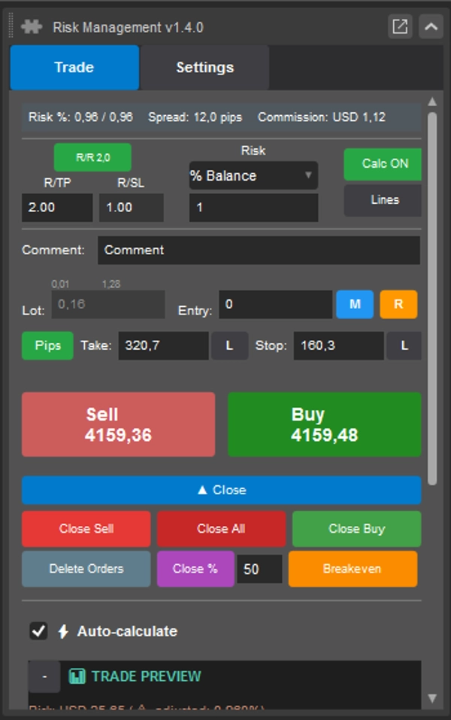Click the Risk %: 0,98 / 0,98 text

[80, 117]
